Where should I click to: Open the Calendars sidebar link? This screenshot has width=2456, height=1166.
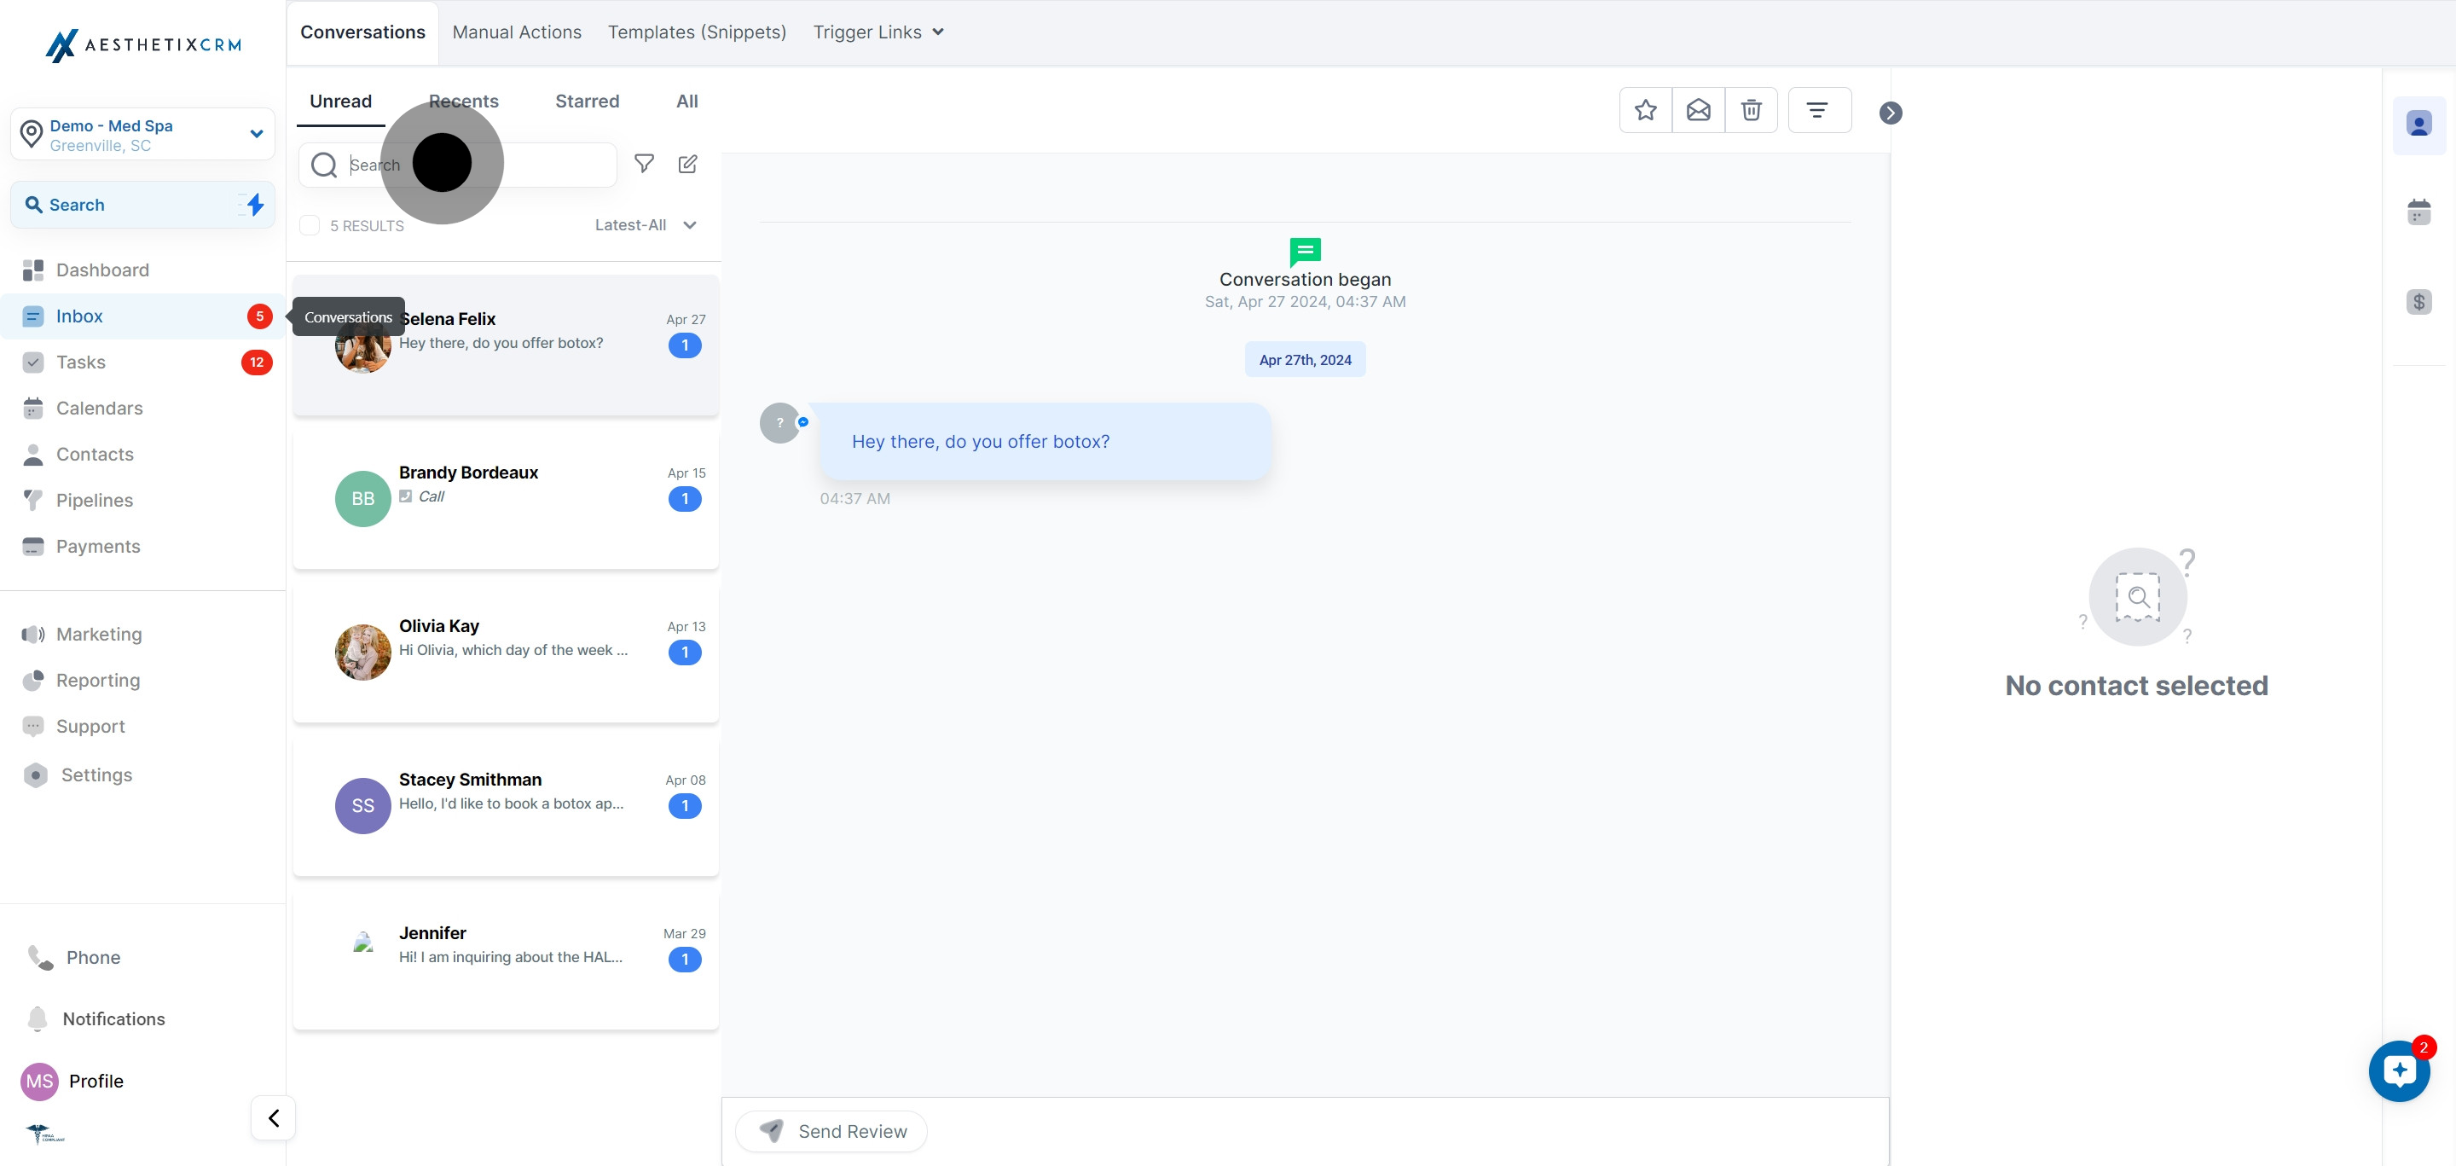click(x=99, y=408)
